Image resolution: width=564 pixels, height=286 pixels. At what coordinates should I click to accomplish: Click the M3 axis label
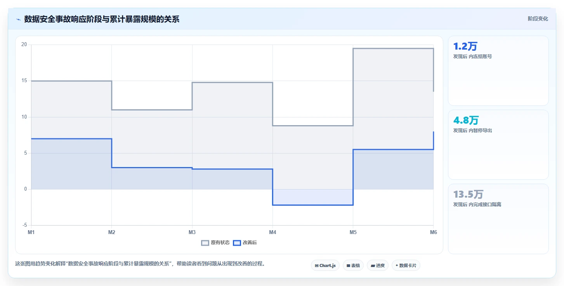(192, 233)
